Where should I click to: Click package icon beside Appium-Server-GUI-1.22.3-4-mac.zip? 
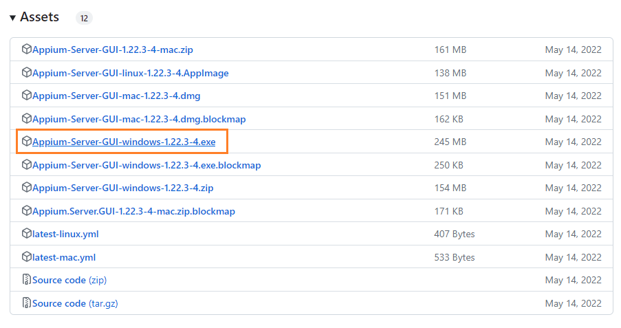27,49
